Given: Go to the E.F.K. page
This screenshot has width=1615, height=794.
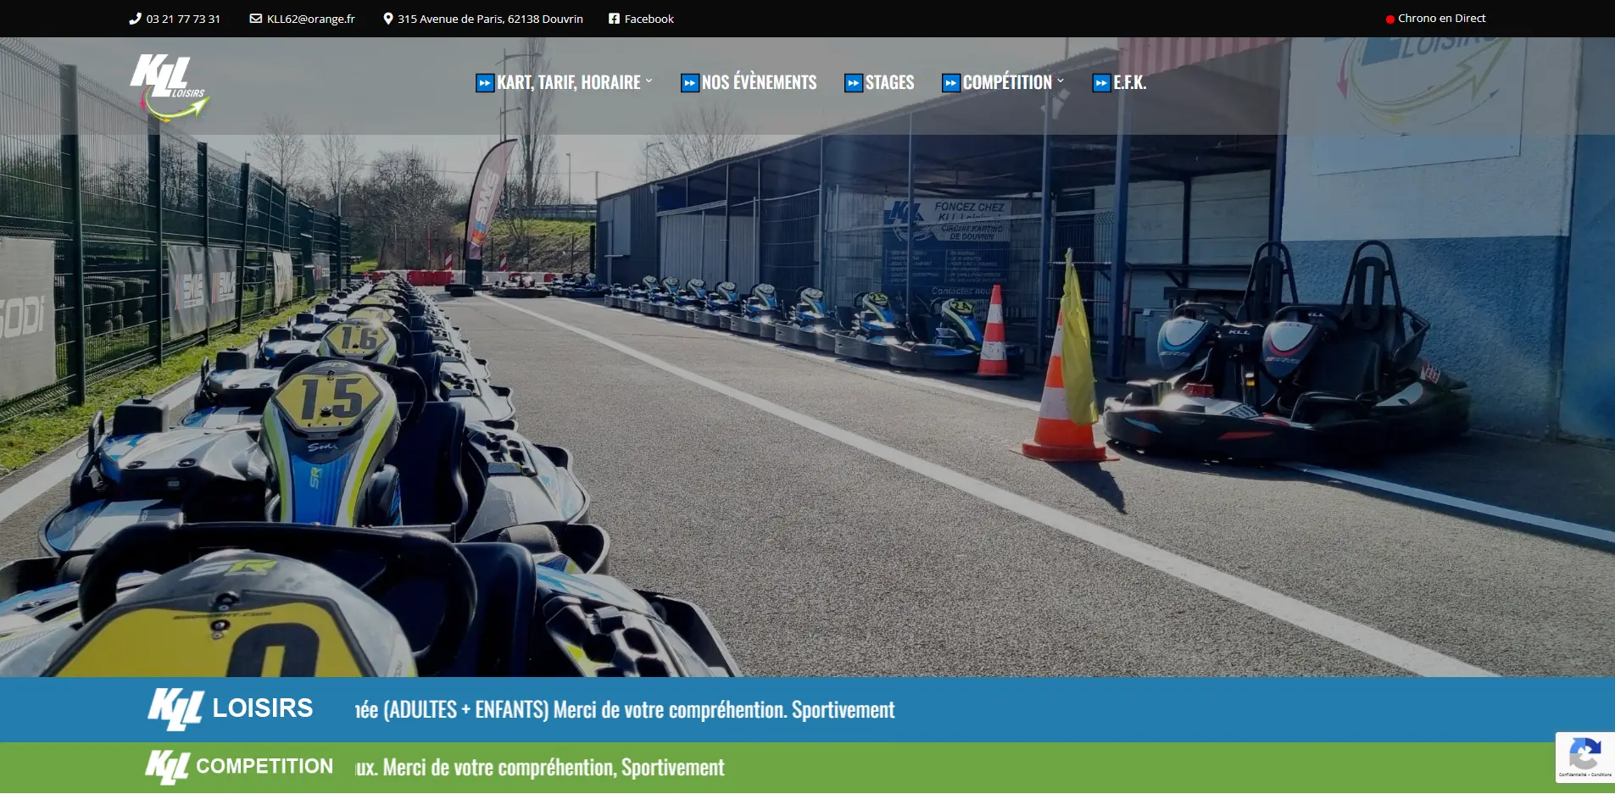Looking at the screenshot, I should [x=1129, y=83].
